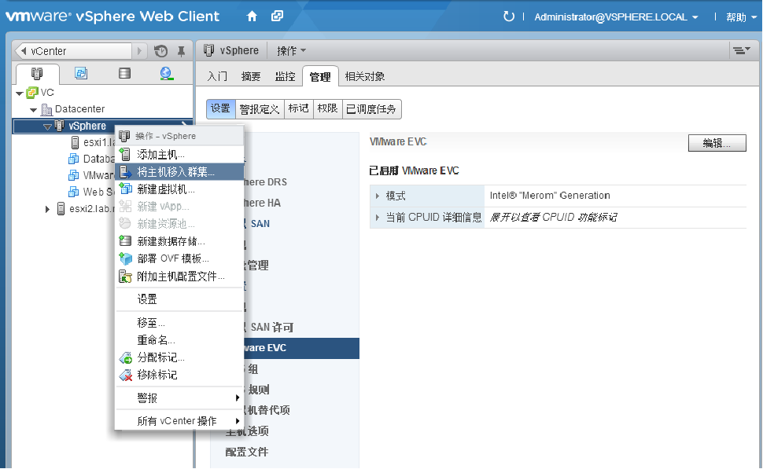
Task: Click the 编辑 button for VMware EVC
Action: [x=717, y=143]
